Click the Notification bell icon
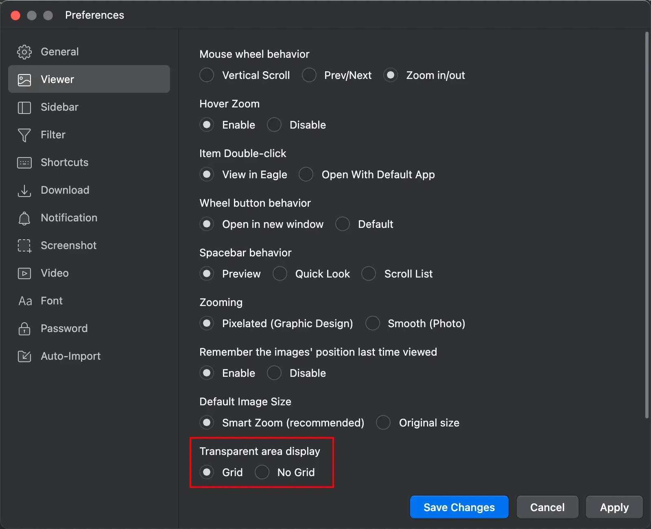Image resolution: width=651 pixels, height=529 pixels. pos(24,218)
